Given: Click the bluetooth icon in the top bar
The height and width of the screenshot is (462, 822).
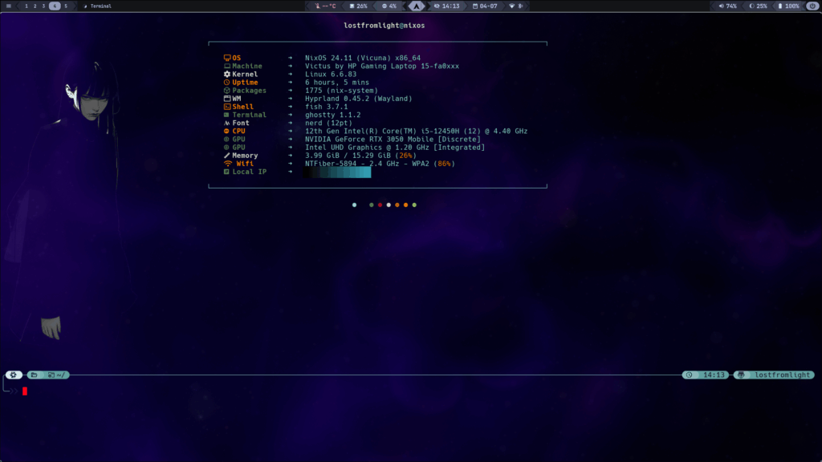Looking at the screenshot, I should pos(520,6).
